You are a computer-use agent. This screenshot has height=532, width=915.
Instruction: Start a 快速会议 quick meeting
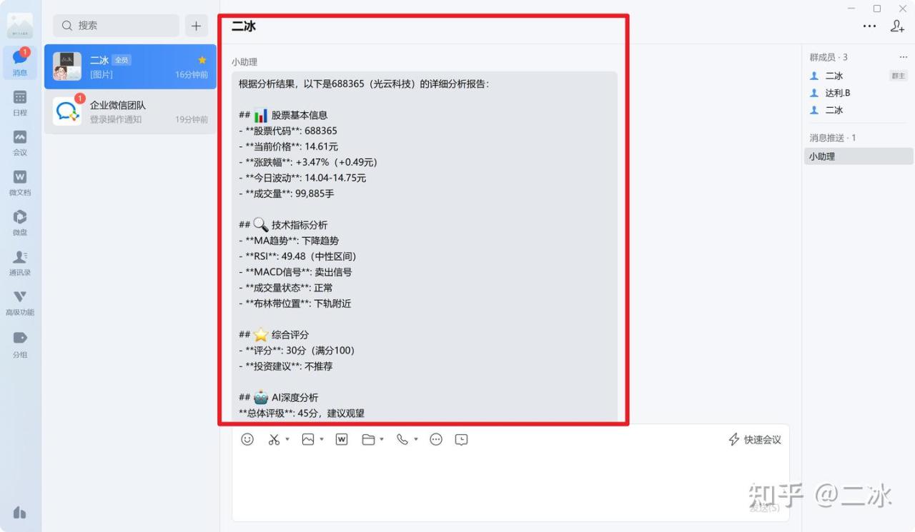[x=755, y=440]
